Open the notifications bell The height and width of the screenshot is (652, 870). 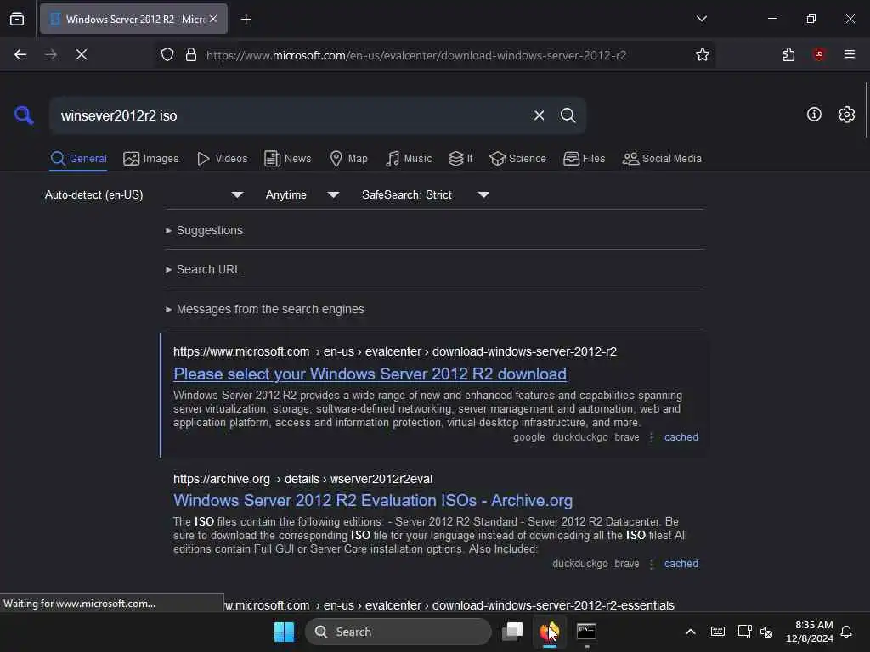point(846,632)
